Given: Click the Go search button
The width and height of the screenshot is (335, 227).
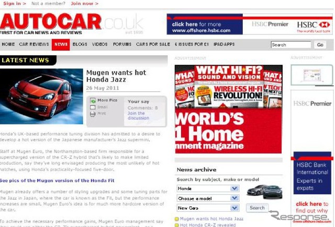Looking at the screenshot, I should (320, 45).
